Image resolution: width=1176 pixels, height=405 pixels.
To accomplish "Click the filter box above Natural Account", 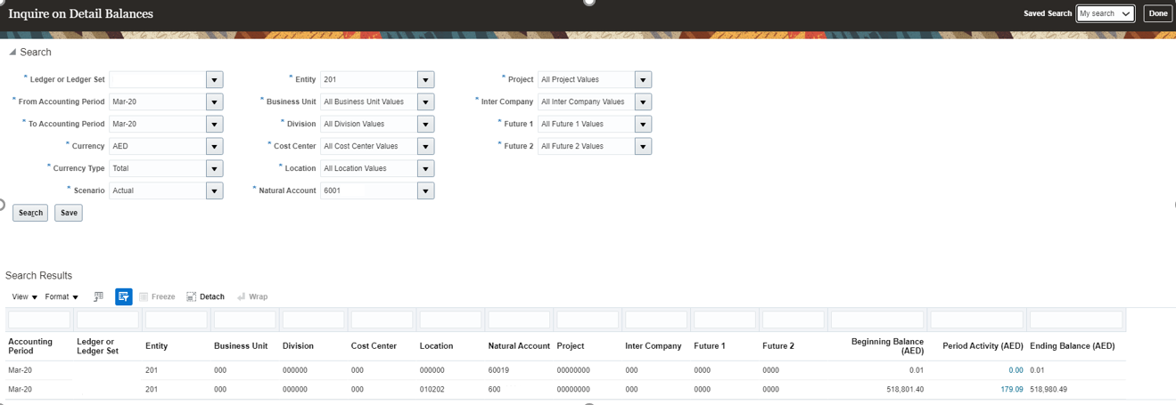I will click(x=519, y=320).
